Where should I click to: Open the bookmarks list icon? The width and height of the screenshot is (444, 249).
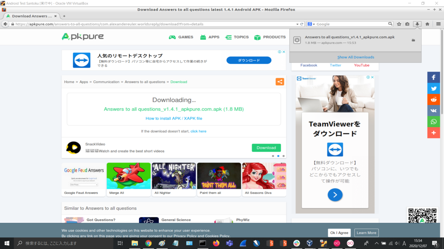click(407, 24)
